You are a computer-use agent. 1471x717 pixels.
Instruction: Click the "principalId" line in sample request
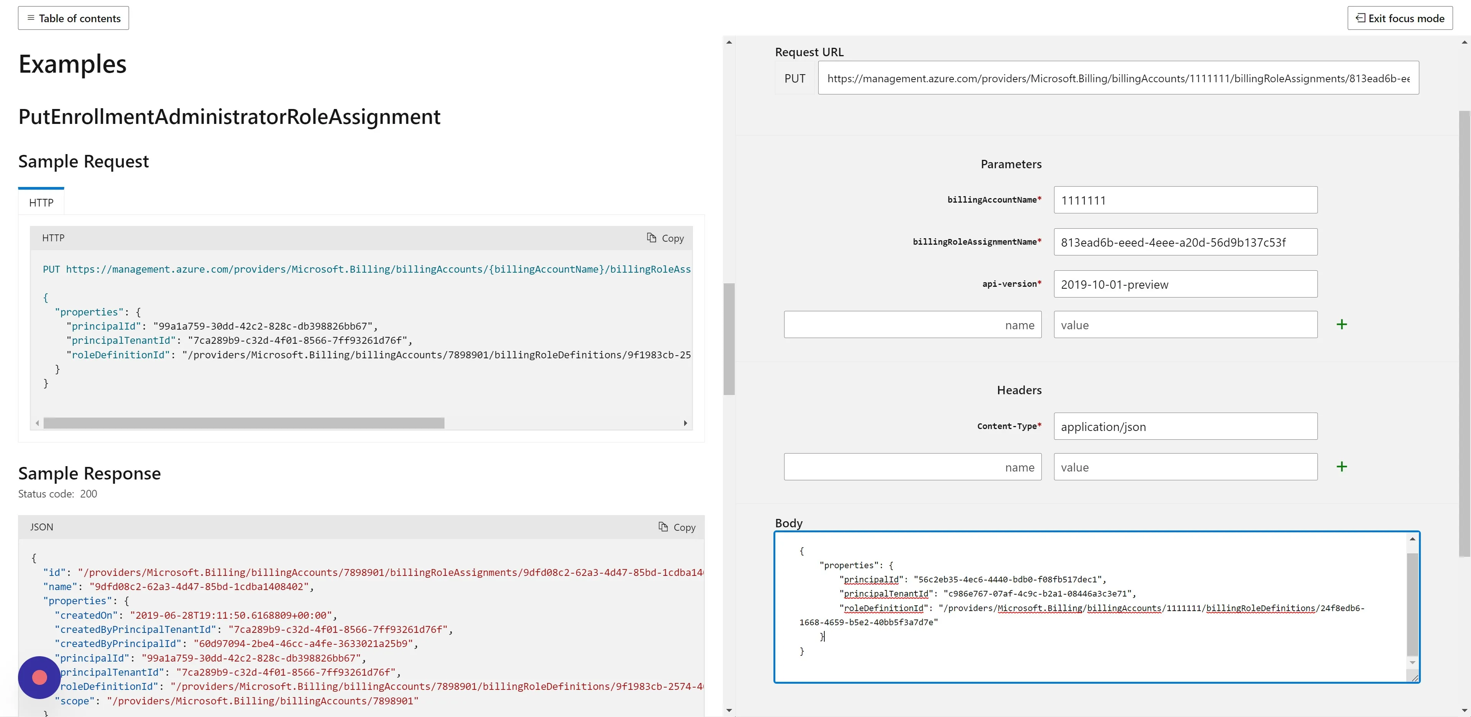(x=222, y=326)
